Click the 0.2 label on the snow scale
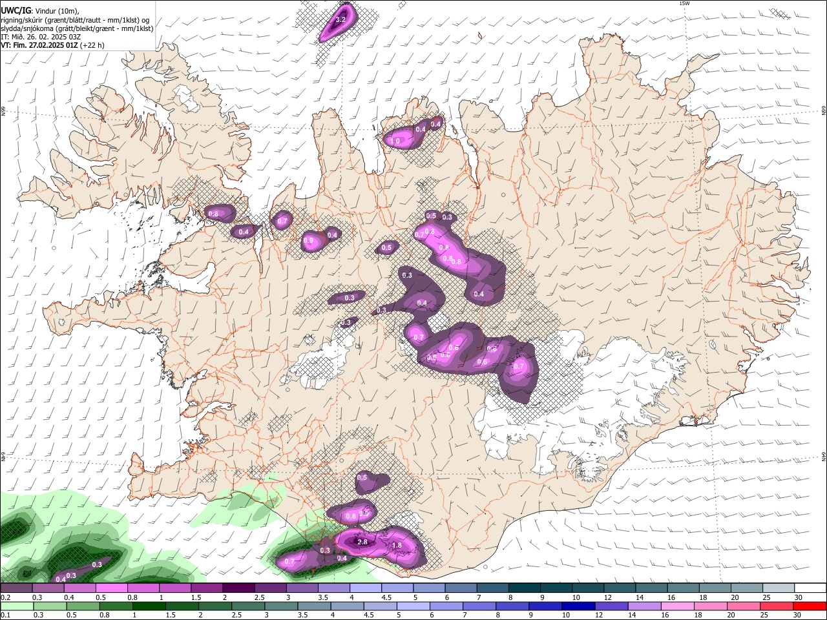Image resolution: width=827 pixels, height=620 pixels. pyautogui.click(x=5, y=597)
